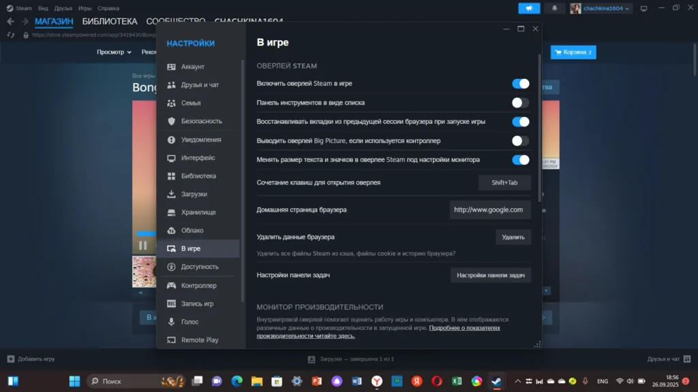This screenshot has width=698, height=392.
Task: Open the Аккаунт settings section
Action: click(192, 67)
